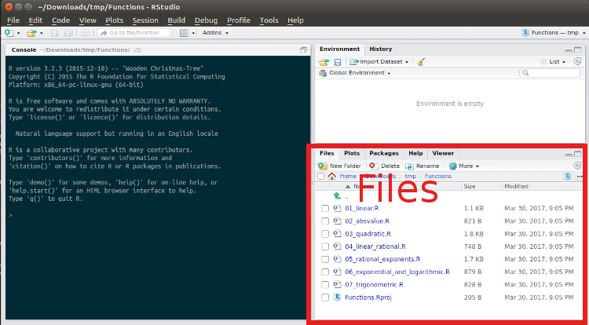589x325 pixels.
Task: Click the Open File folder icon in main toolbar
Action: click(x=31, y=33)
